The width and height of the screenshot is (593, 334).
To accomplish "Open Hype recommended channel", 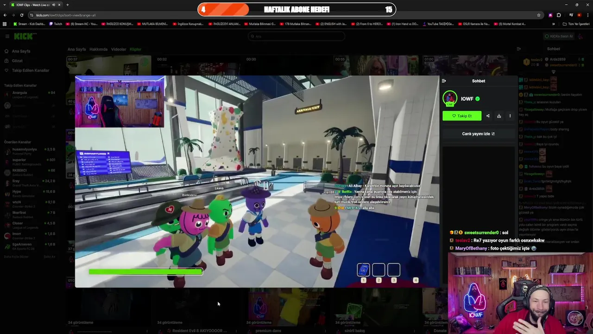I will [30, 193].
